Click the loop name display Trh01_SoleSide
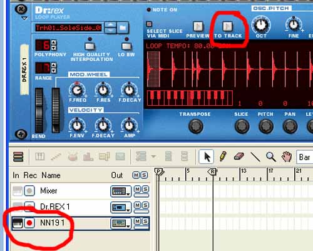This screenshot has height=251, width=313. click(68, 28)
